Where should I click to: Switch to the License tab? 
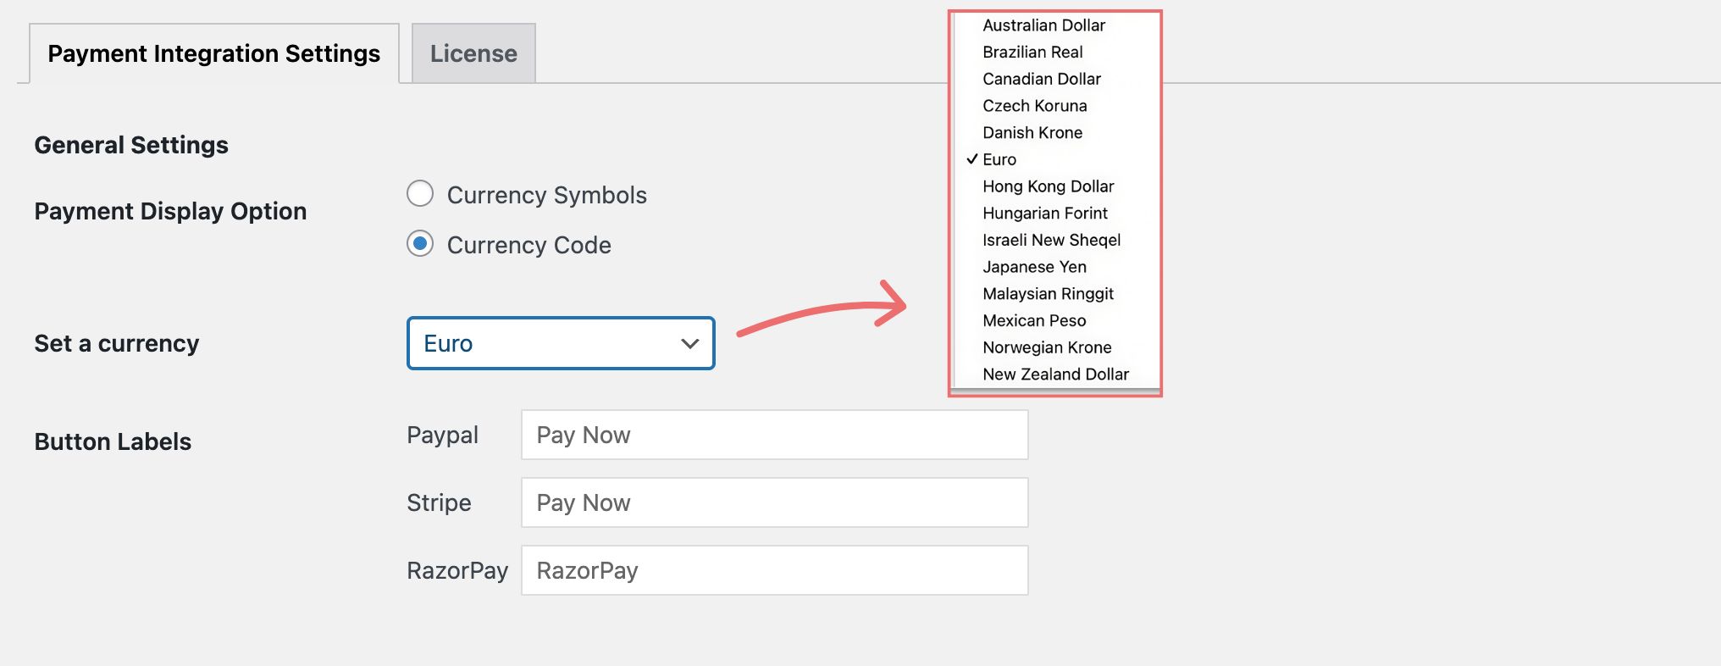click(x=473, y=53)
